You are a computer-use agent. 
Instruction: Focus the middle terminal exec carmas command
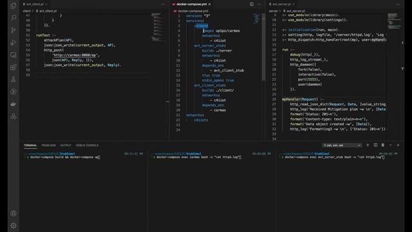pos(212,191)
